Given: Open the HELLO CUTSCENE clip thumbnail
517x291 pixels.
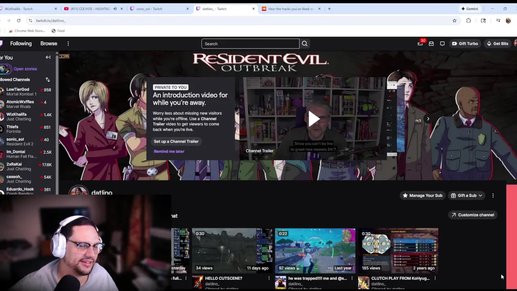Looking at the screenshot, I should point(232,251).
